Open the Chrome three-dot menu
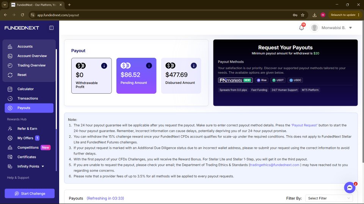The width and height of the screenshot is (364, 204). click(x=359, y=15)
